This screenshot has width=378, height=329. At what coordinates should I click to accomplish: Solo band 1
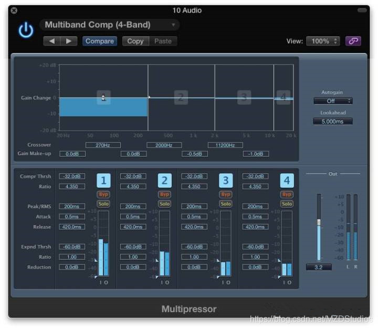(x=103, y=204)
